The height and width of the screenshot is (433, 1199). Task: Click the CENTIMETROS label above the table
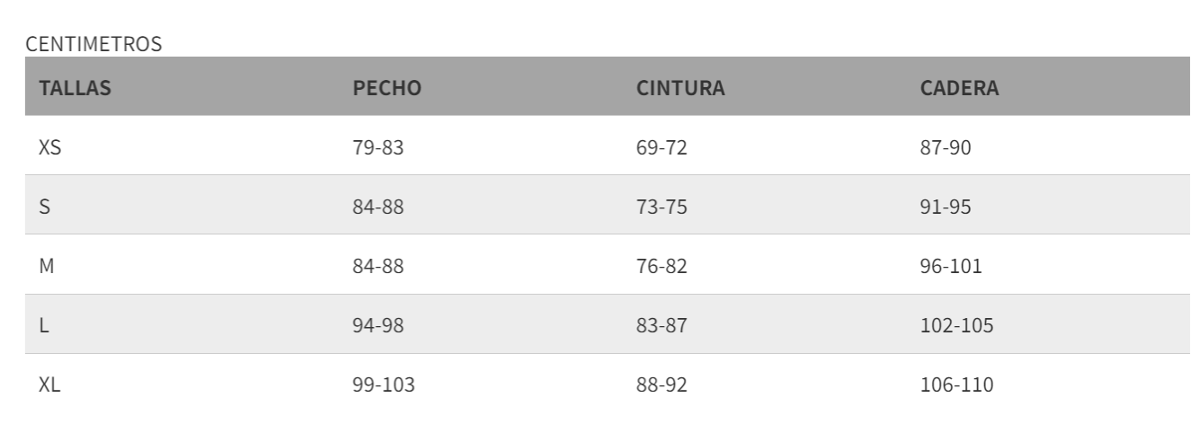click(94, 44)
